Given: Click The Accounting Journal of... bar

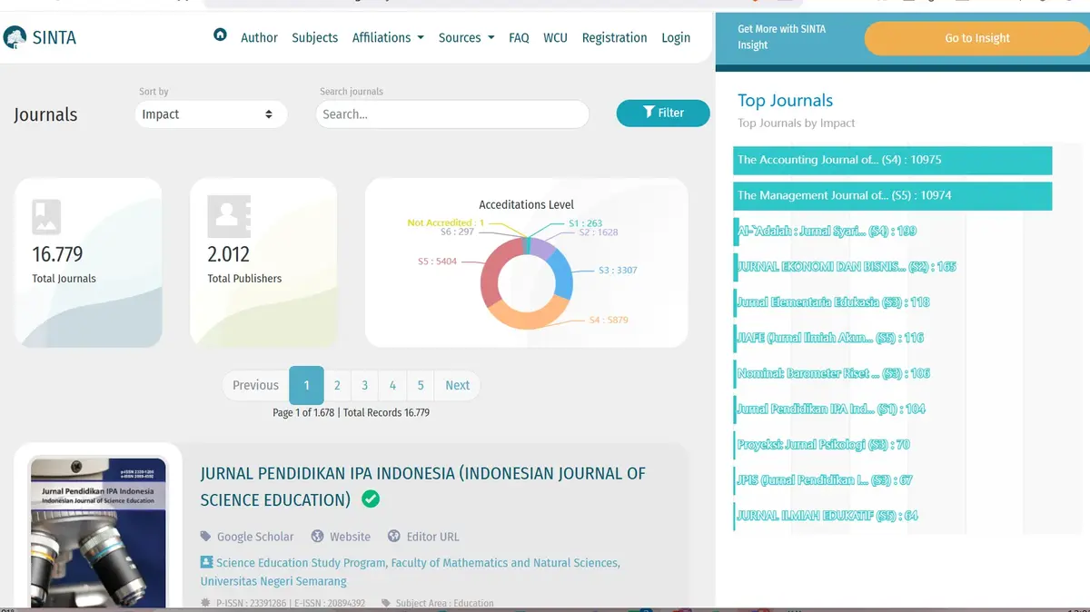Looking at the screenshot, I should 892,160.
